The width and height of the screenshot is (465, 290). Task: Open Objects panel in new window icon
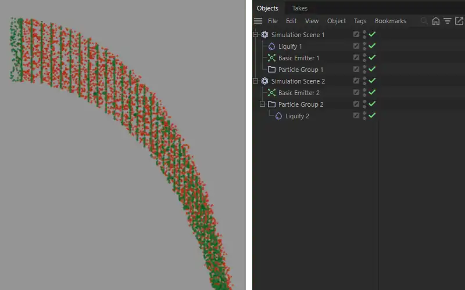pyautogui.click(x=458, y=21)
